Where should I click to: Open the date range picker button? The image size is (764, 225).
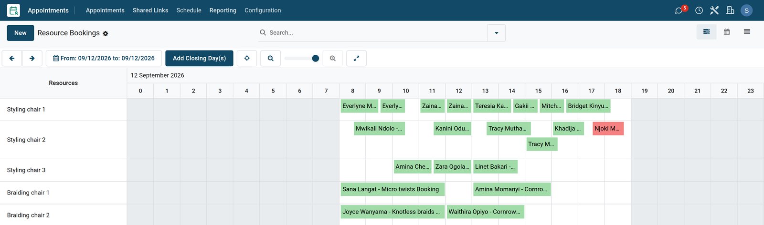point(104,58)
